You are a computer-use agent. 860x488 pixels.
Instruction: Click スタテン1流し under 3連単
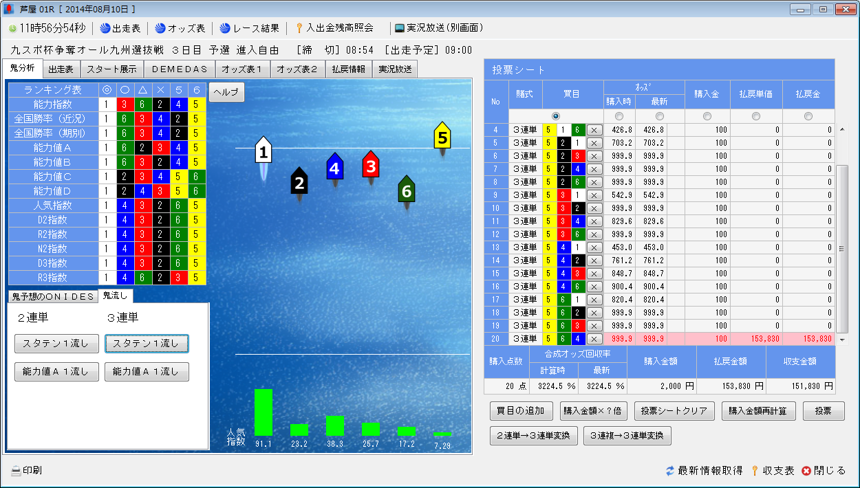[147, 344]
